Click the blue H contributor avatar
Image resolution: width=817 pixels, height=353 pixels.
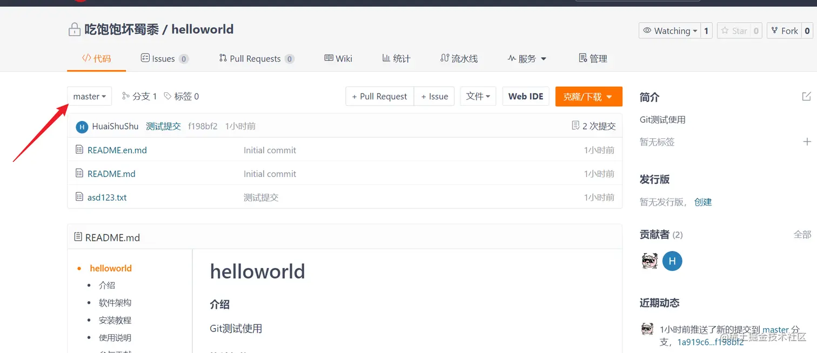[672, 261]
